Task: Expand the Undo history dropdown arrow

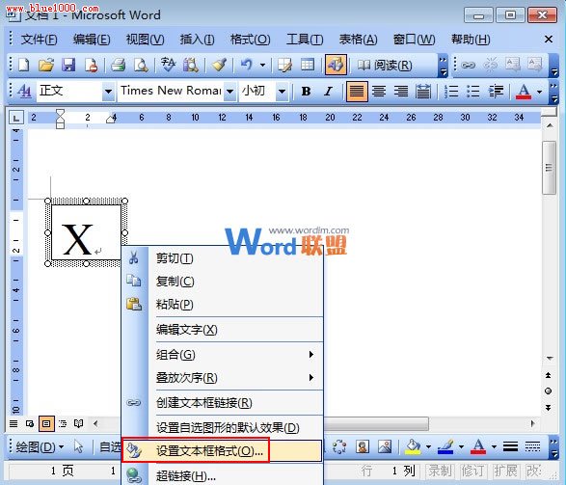Action: [x=263, y=66]
